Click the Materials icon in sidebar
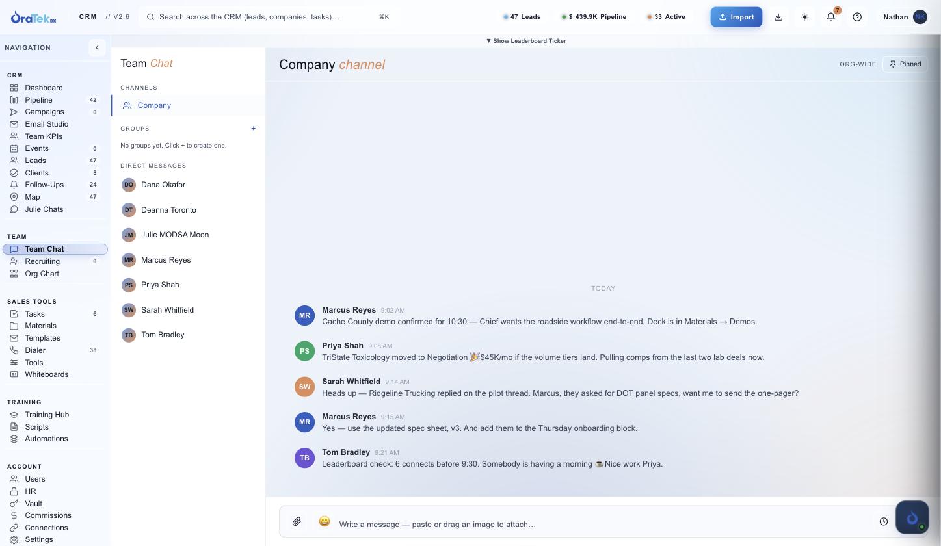Screen dimensions: 941x546 (14, 326)
